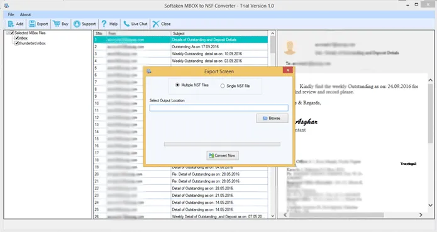Start Live Chat from toolbar

click(x=135, y=24)
